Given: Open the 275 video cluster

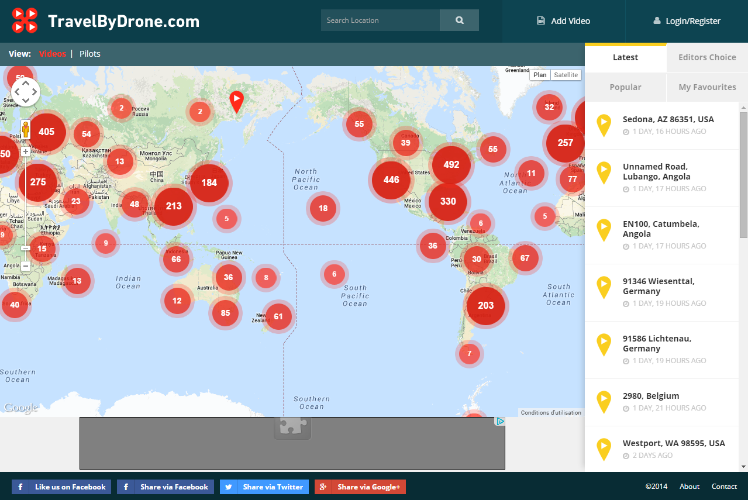Looking at the screenshot, I should click(x=38, y=182).
